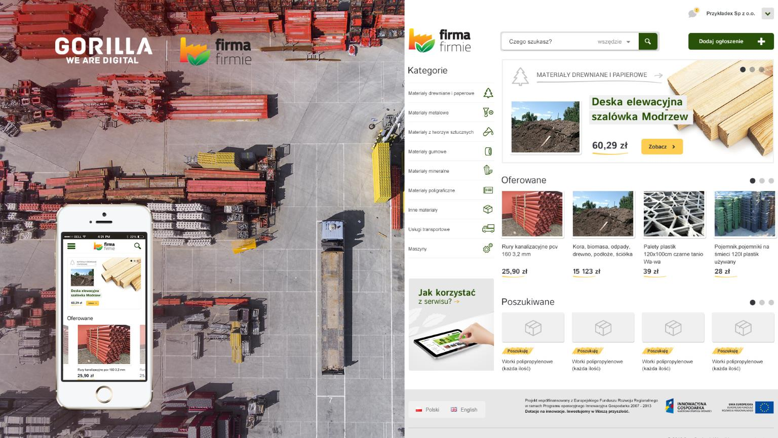This screenshot has width=778, height=438.
Task: Click the 'MATERIAŁY DREWNIANE I PAPIEROWE' banner heading
Action: [x=592, y=75]
